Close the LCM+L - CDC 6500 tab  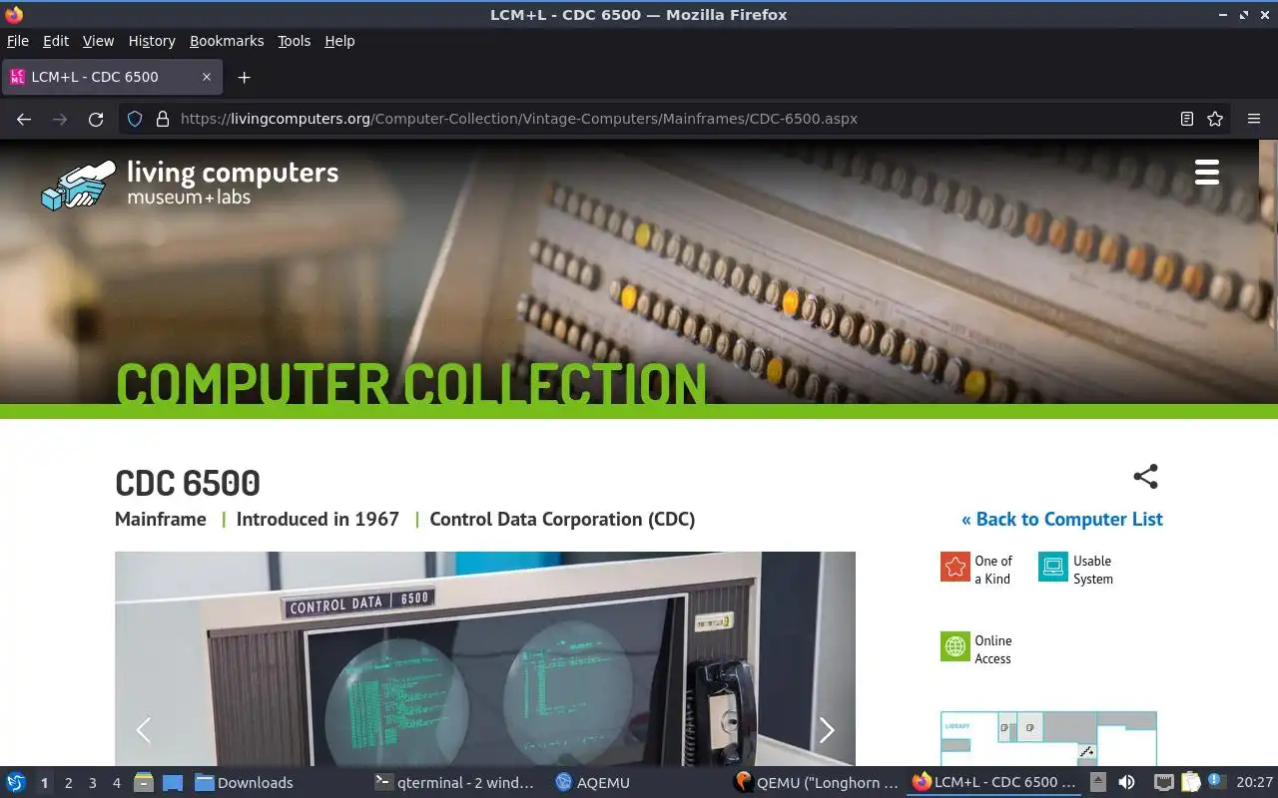click(207, 77)
